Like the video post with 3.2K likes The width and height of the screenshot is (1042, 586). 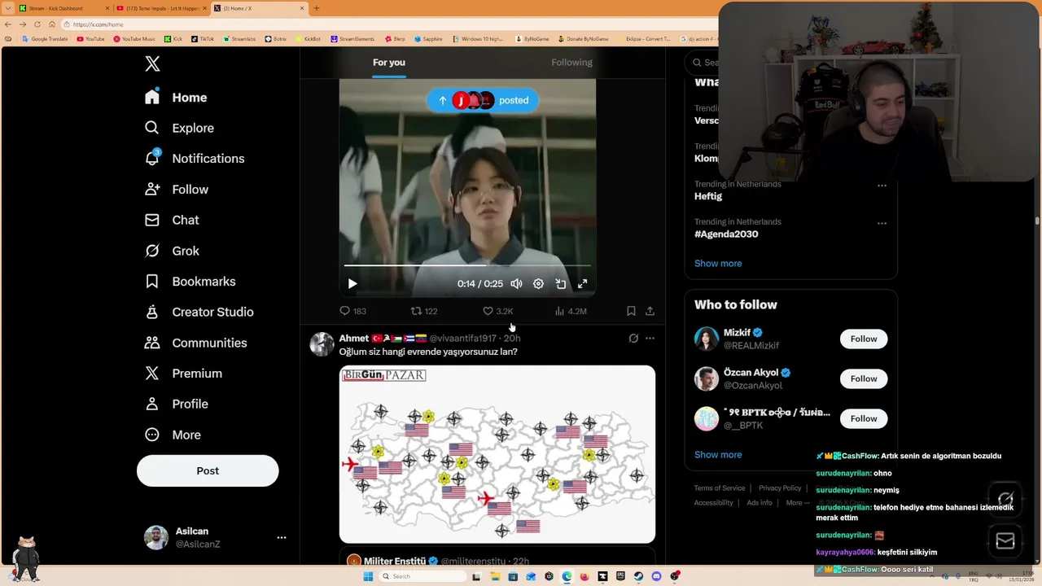pos(497,311)
